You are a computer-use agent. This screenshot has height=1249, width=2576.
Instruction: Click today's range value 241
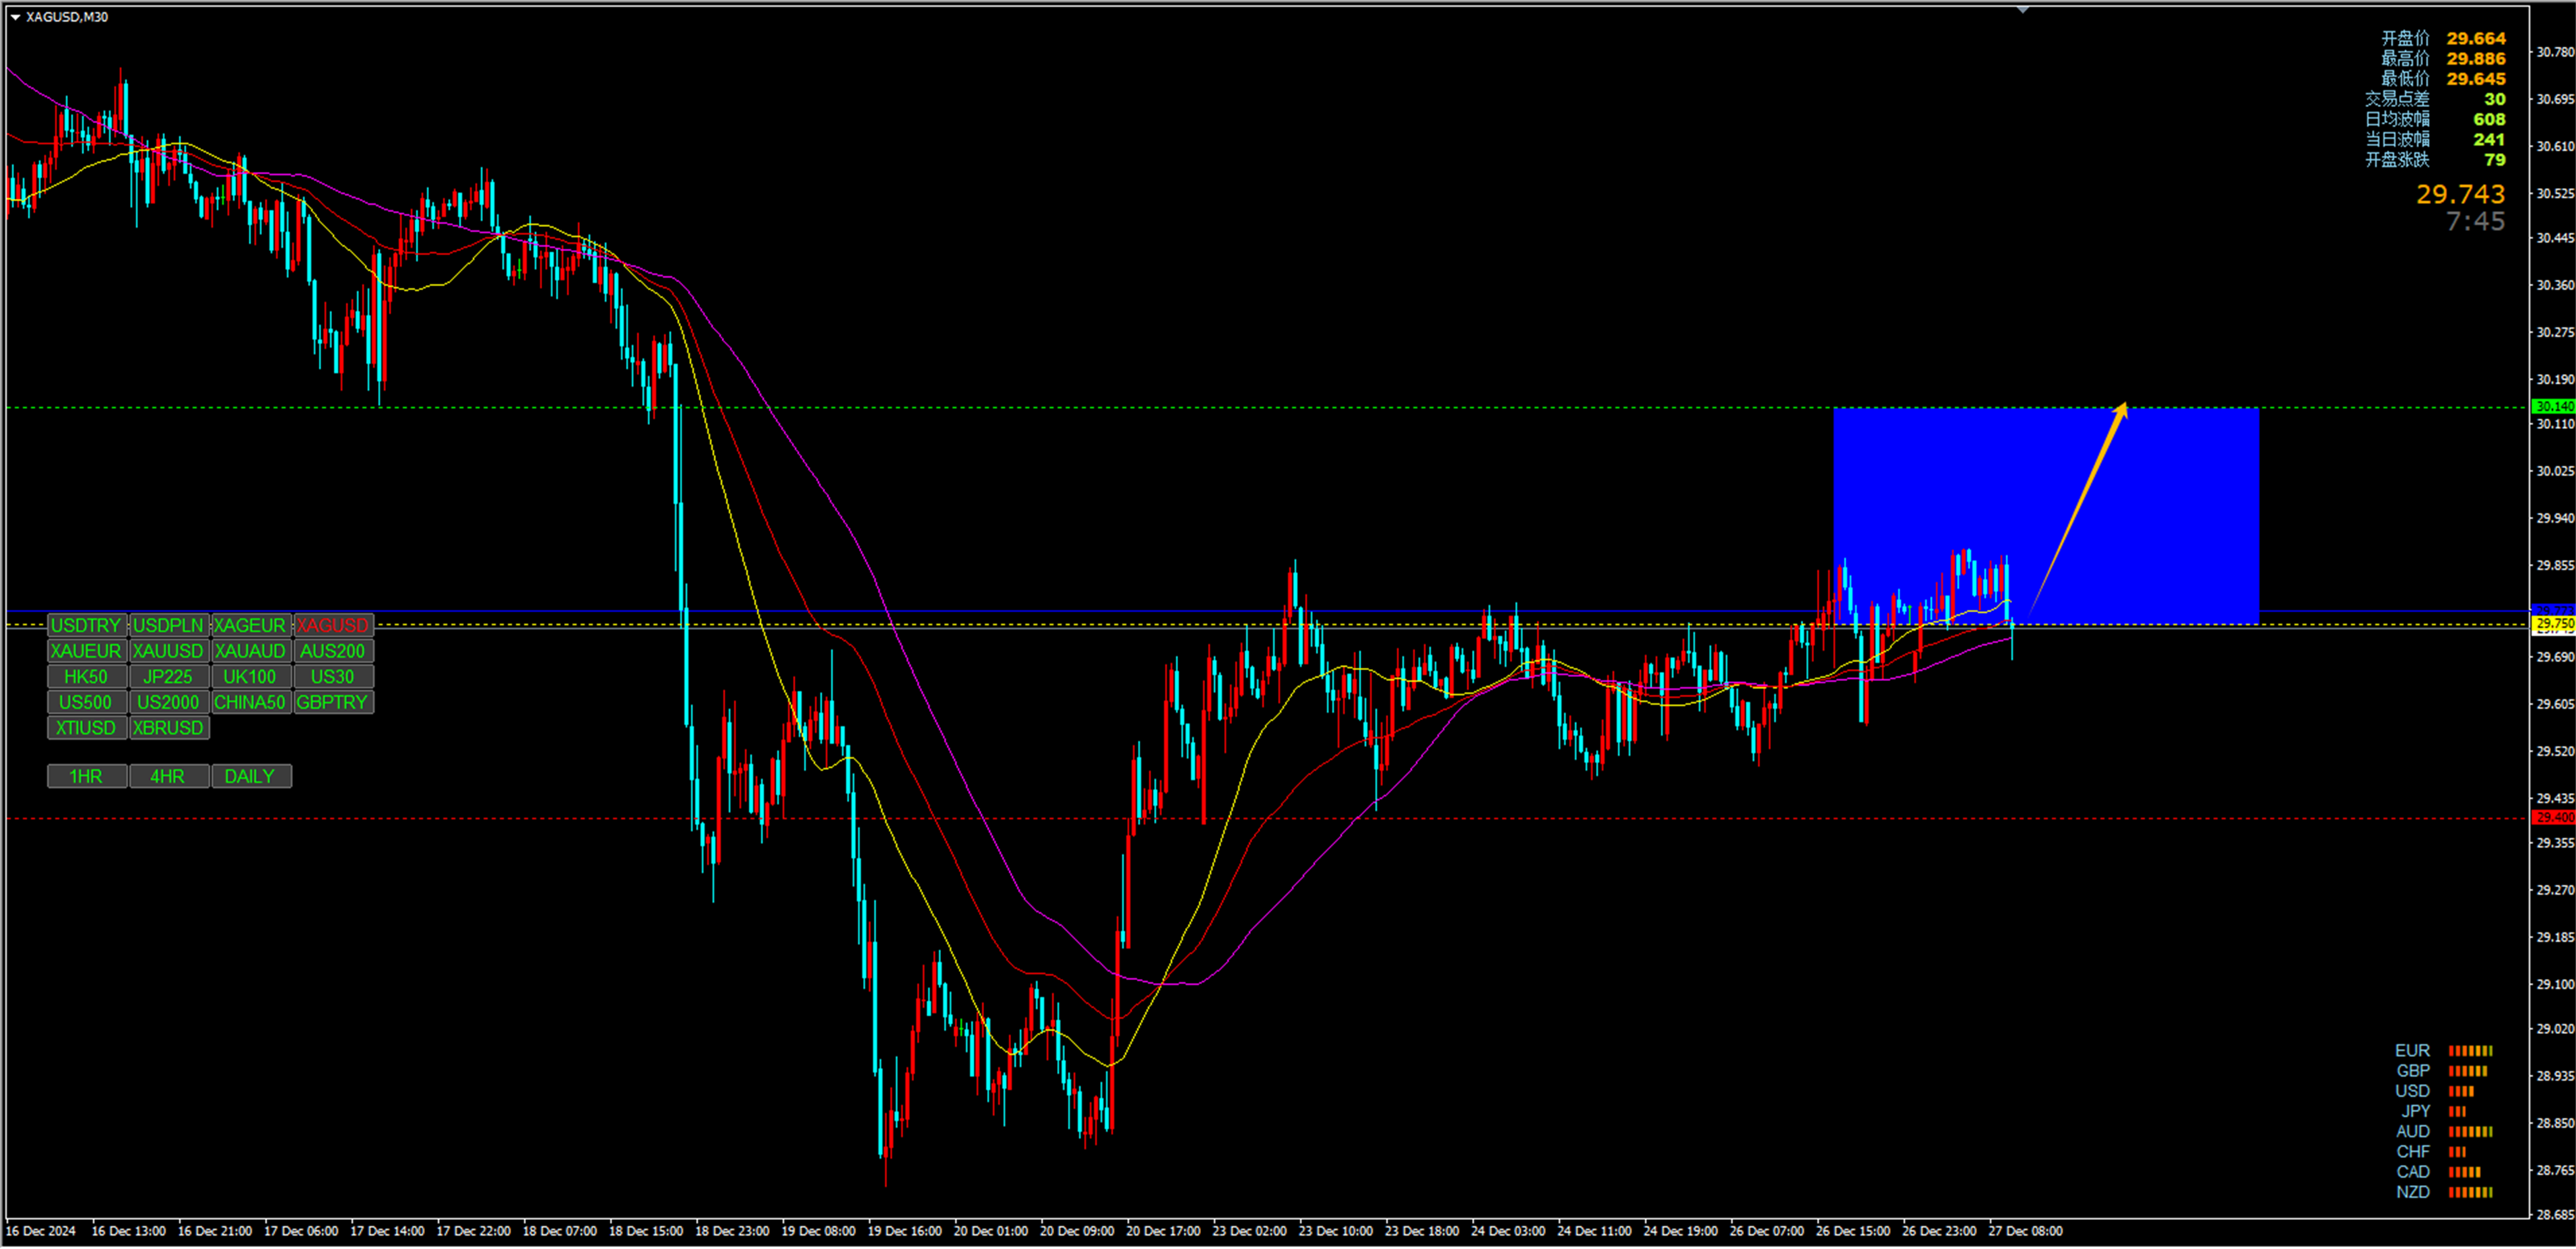2490,140
